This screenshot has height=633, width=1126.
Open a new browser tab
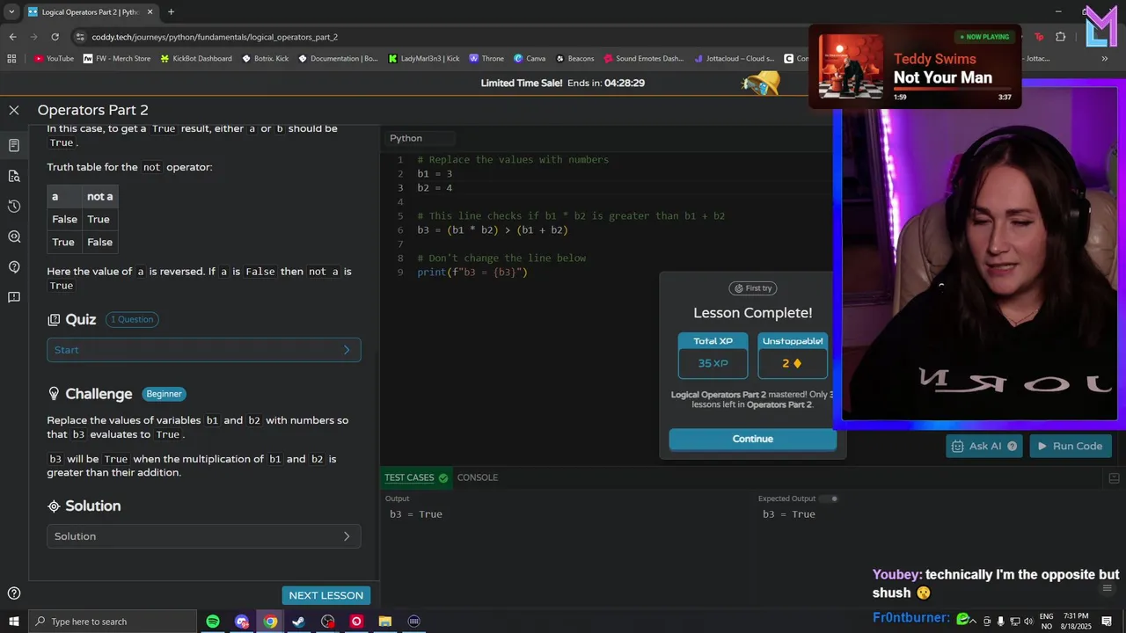tap(171, 12)
